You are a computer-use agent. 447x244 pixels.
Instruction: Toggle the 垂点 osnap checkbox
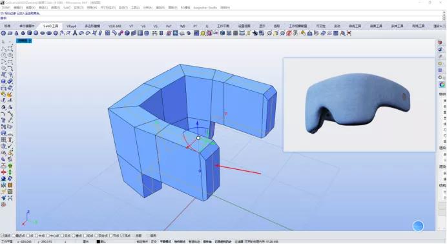point(74,236)
